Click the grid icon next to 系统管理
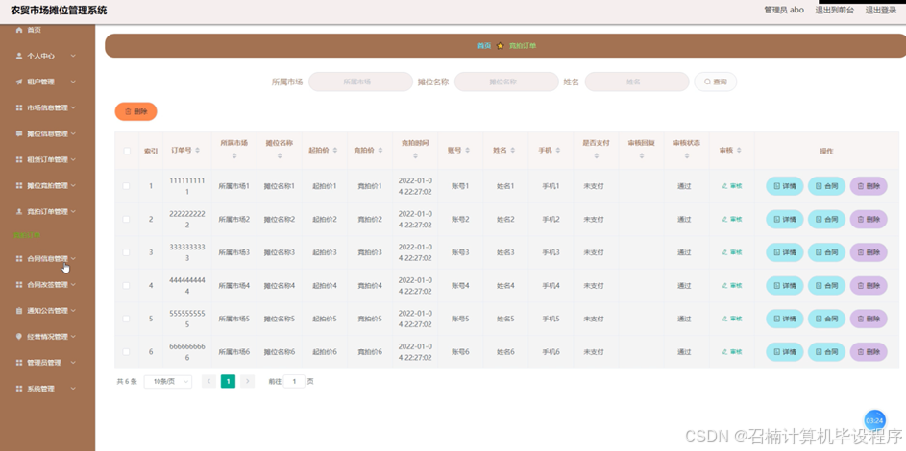906x451 pixels. click(19, 389)
